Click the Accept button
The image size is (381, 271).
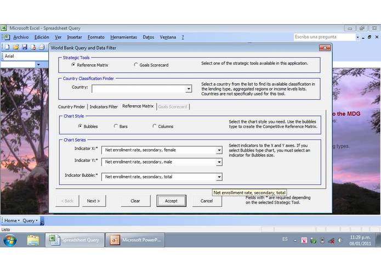(171, 201)
